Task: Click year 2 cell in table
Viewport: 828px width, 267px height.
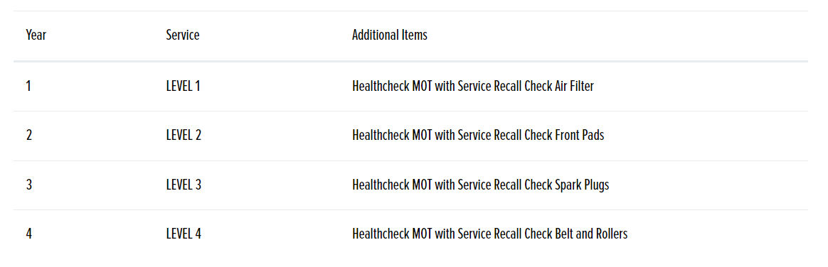Action: pyautogui.click(x=29, y=136)
